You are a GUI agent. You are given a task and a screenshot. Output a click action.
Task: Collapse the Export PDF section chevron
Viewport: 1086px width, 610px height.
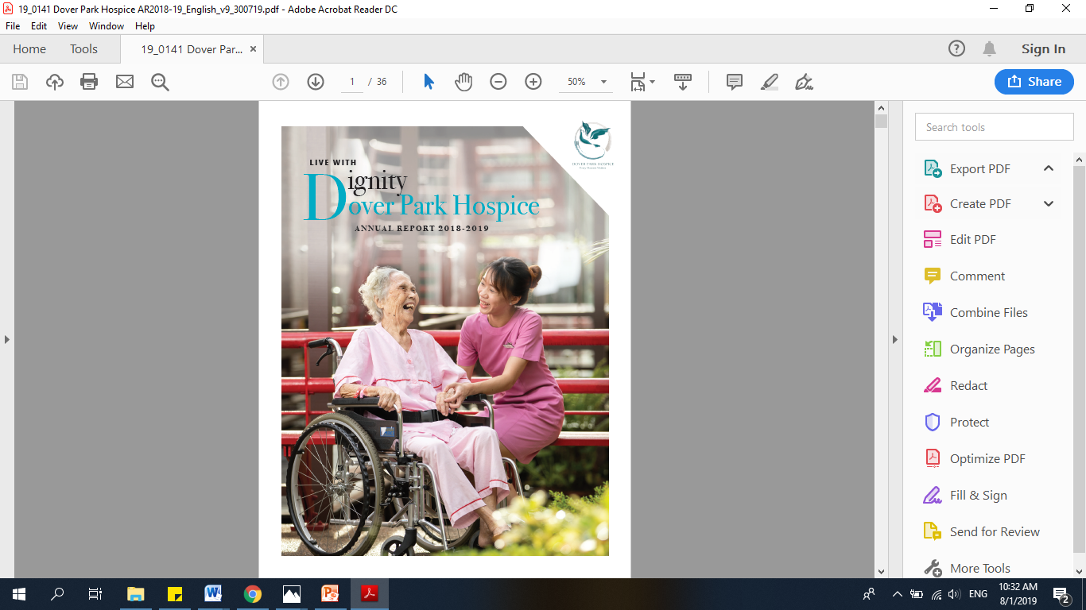1049,168
